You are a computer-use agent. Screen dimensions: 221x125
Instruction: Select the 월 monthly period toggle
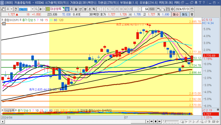(x=76, y=9)
